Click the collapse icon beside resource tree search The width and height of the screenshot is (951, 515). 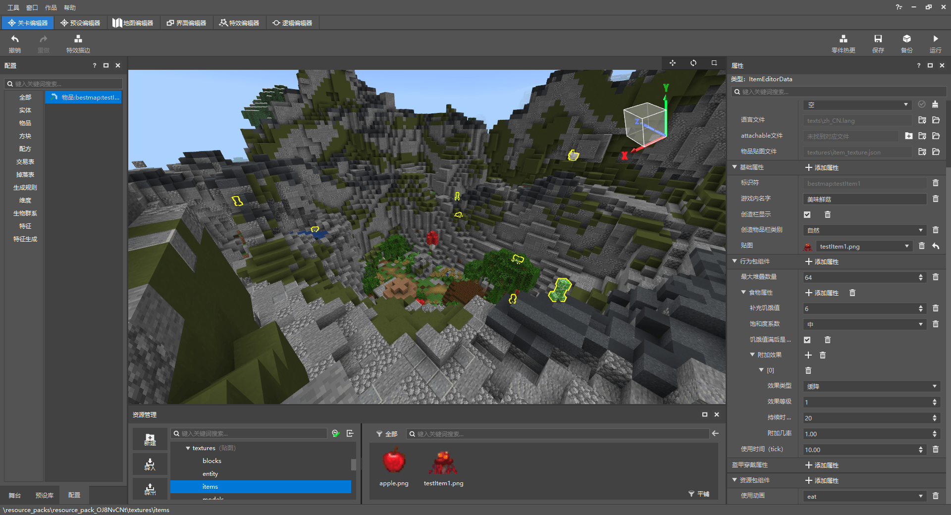(350, 433)
